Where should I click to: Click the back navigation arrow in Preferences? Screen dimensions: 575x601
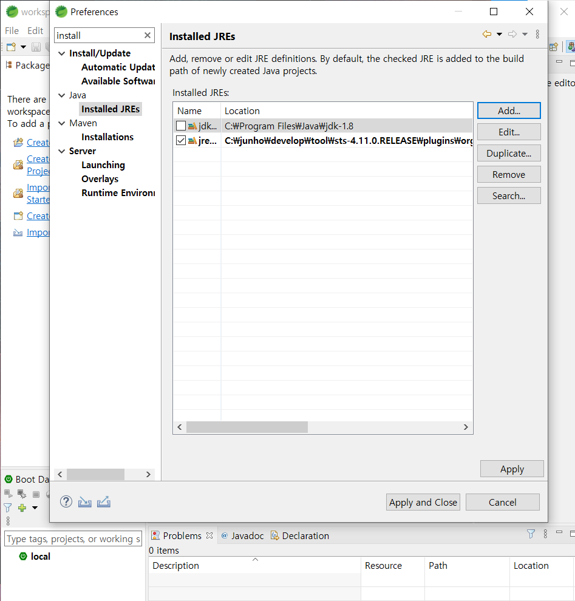pos(487,34)
